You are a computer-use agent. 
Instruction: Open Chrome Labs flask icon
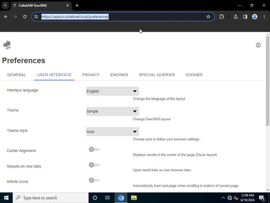click(236, 17)
